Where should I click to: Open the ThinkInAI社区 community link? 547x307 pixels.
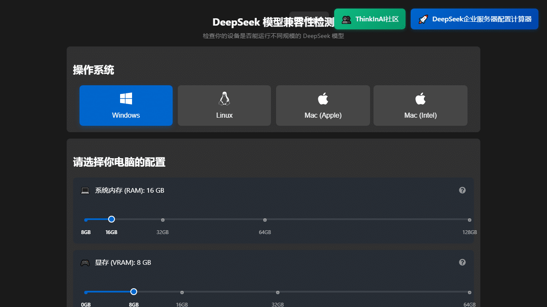pos(370,19)
